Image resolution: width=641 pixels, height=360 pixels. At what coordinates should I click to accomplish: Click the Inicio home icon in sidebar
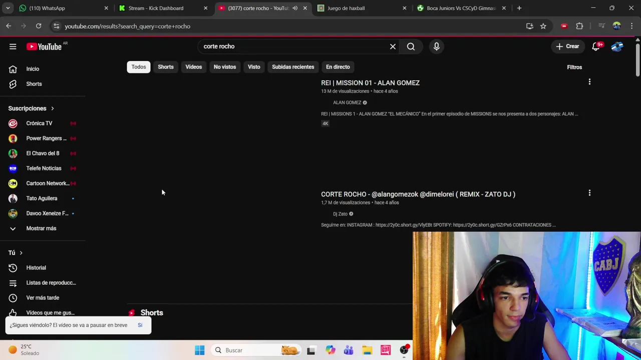click(13, 69)
